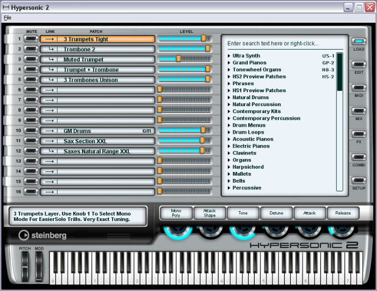Expand the Electric Pianos category
Screen dimensions: 377x291
coord(229,146)
